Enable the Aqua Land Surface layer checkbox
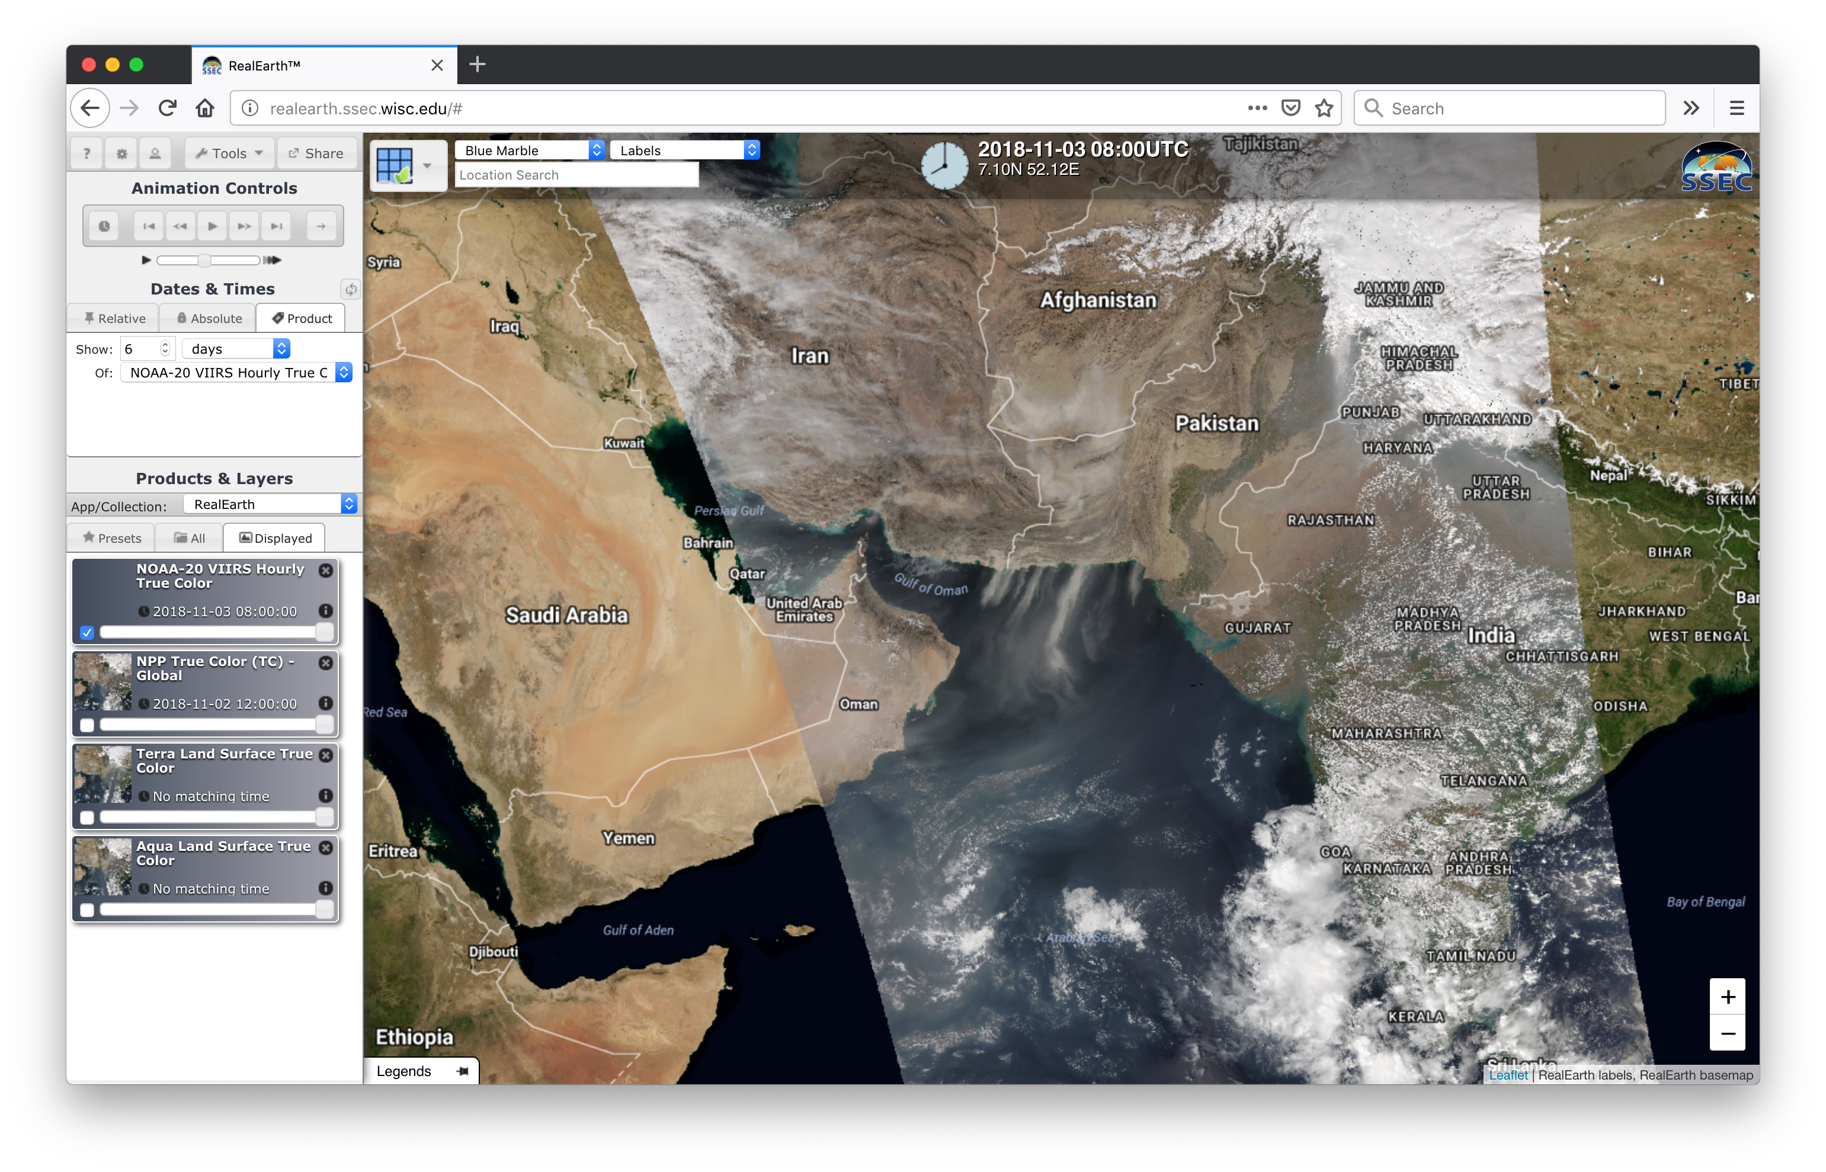Viewport: 1826px width, 1172px height. click(x=87, y=910)
